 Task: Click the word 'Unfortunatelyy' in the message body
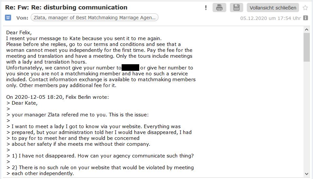(x=25, y=68)
